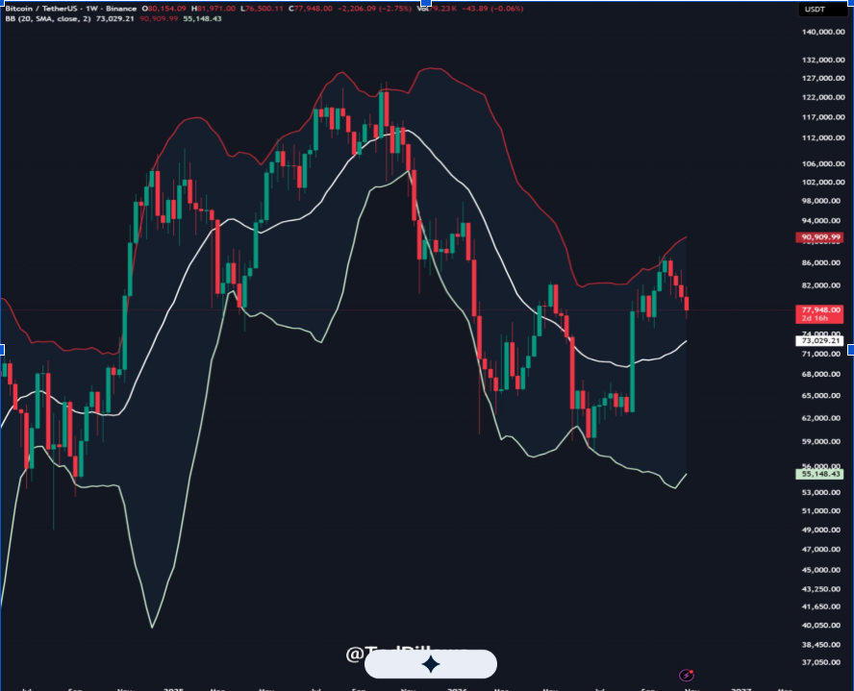The image size is (854, 691).
Task: Click the sparkle star pill button
Action: (x=430, y=664)
